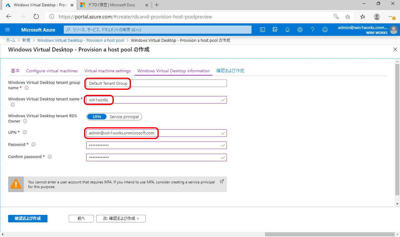Screen dimensions: 400x237
Task: Open the Azure portal hamburger menu
Action: coord(8,30)
